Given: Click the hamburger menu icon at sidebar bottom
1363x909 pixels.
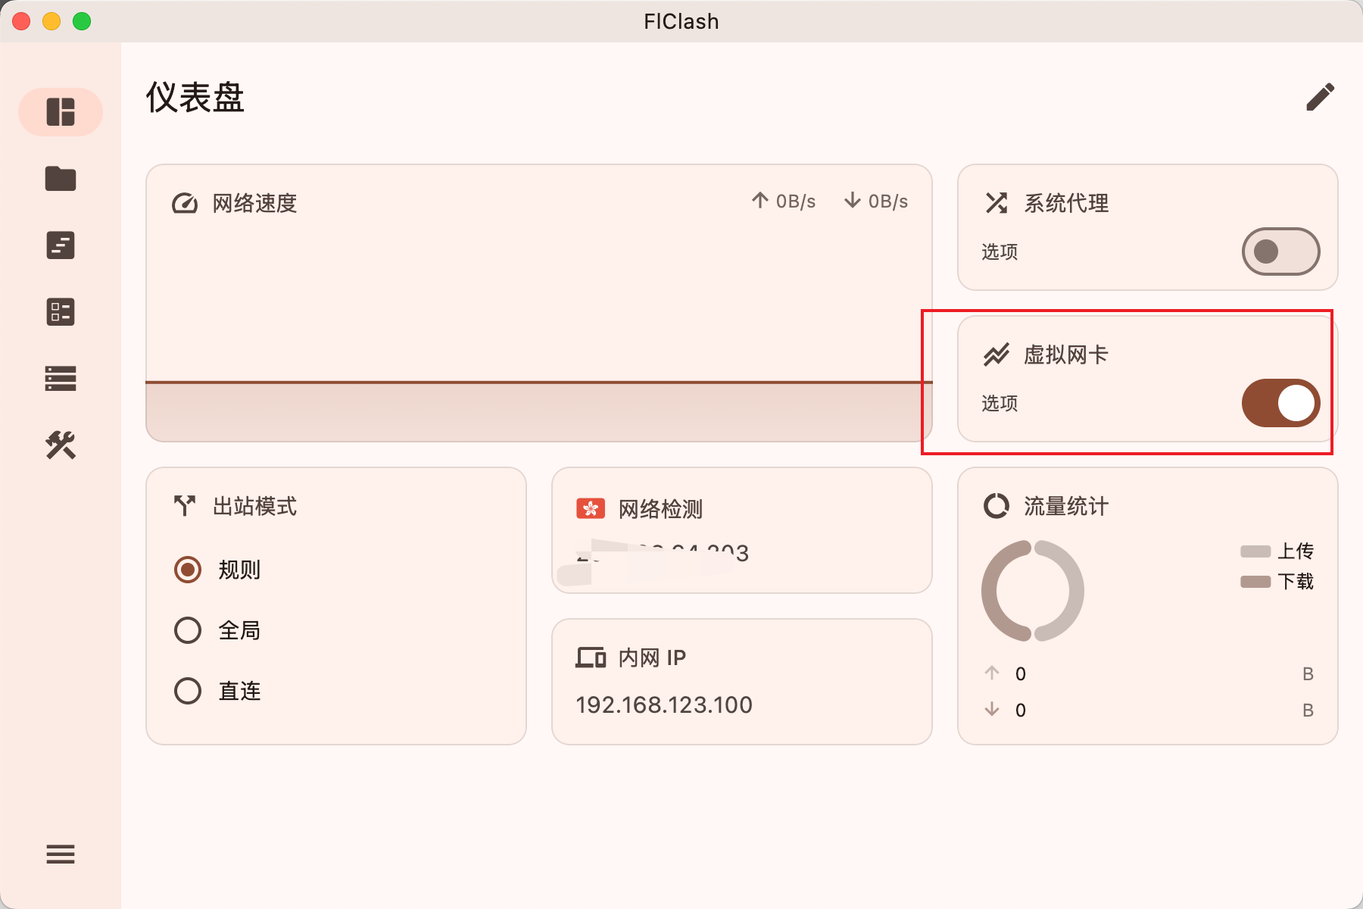Looking at the screenshot, I should pos(61,854).
